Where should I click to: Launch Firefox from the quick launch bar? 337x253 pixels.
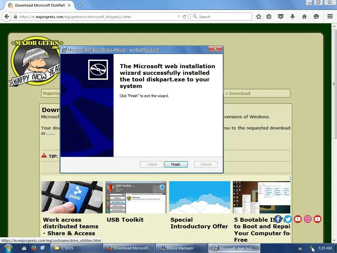pyautogui.click(x=33, y=248)
